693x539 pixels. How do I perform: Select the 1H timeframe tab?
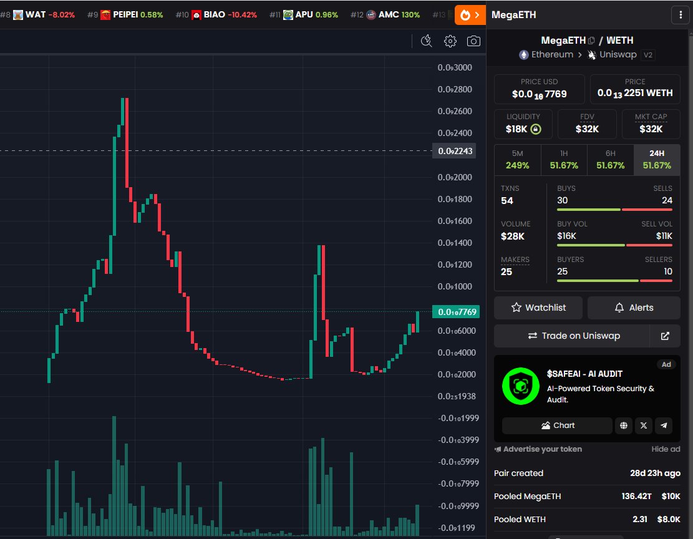[x=564, y=160]
